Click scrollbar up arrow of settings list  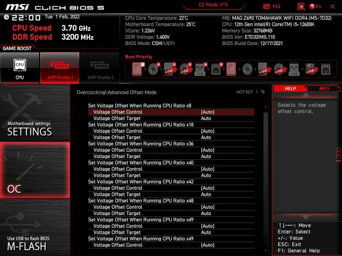pos(265,106)
